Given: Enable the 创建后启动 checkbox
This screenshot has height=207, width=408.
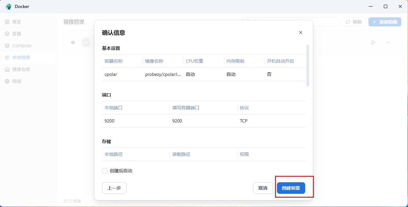Looking at the screenshot, I should [105, 171].
